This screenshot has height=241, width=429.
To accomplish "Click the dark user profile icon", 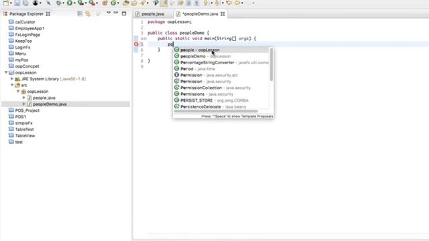I will tap(36, 3).
